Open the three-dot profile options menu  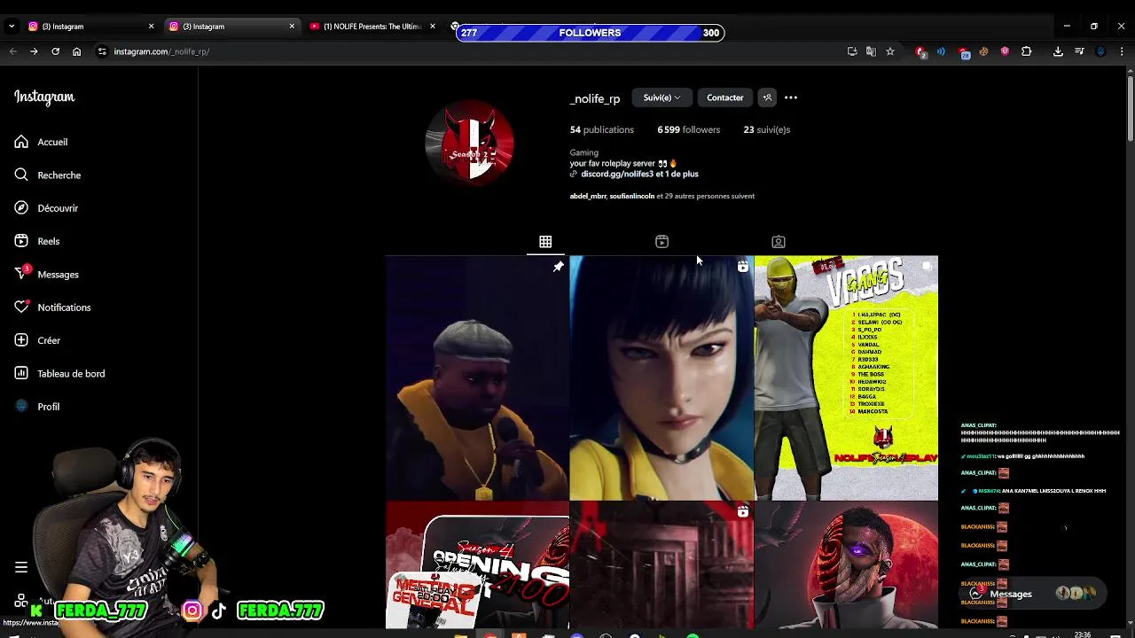click(791, 97)
